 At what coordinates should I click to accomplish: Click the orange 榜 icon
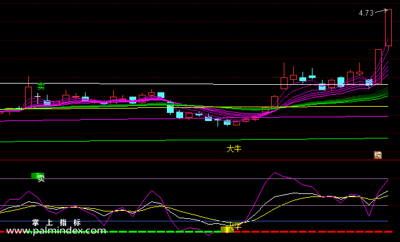coord(377,155)
